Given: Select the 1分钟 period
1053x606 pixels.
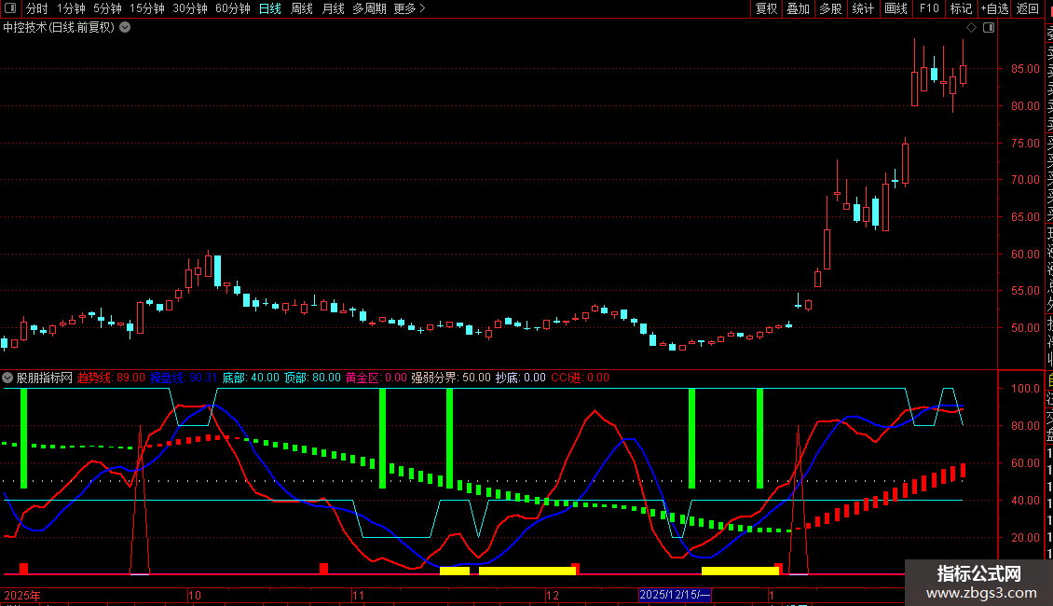Looking at the screenshot, I should [x=71, y=8].
